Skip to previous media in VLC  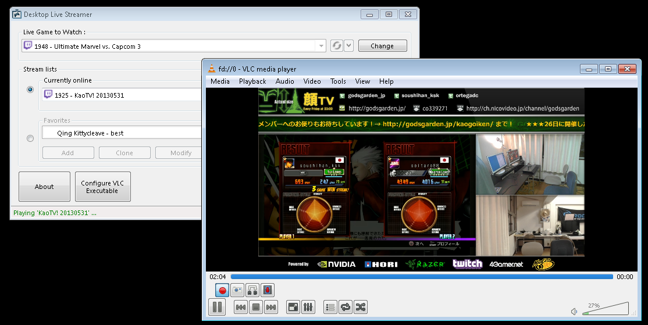click(241, 307)
